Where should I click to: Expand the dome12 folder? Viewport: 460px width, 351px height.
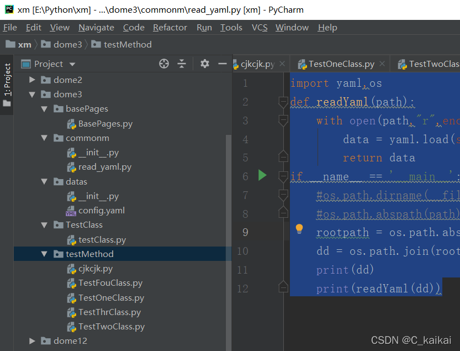click(32, 340)
